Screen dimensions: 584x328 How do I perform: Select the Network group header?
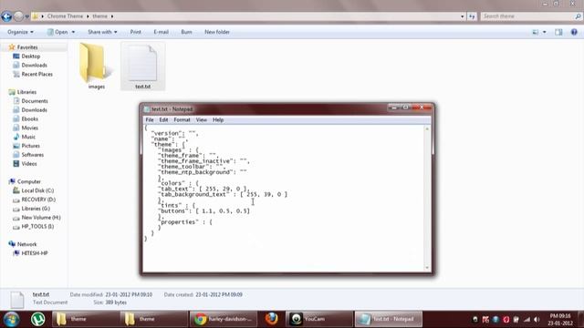pos(26,244)
